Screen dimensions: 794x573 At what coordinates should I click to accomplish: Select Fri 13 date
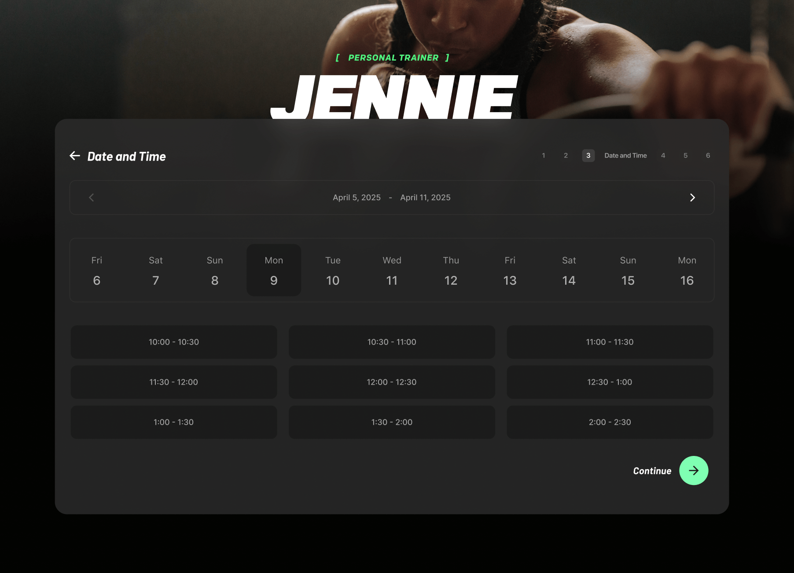510,270
